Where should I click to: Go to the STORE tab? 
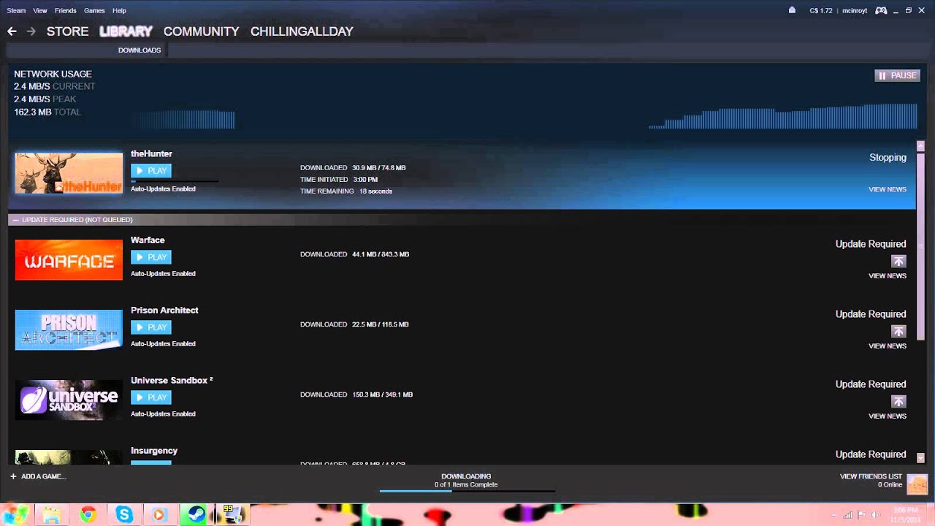[x=67, y=31]
